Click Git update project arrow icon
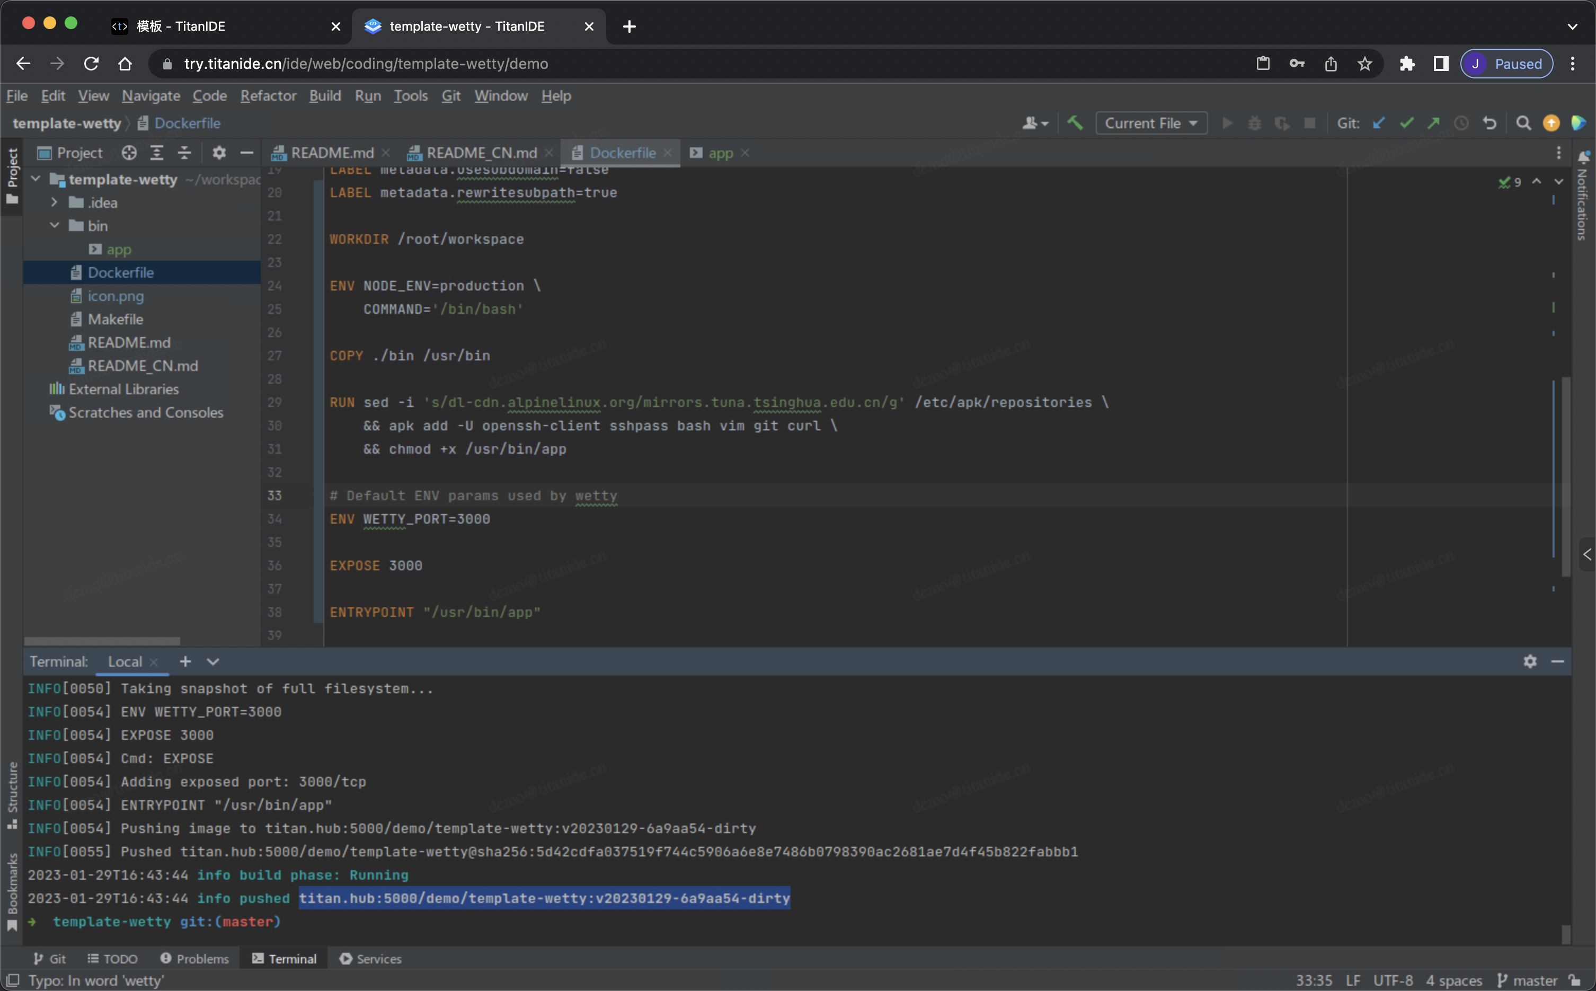1596x991 pixels. (x=1378, y=122)
